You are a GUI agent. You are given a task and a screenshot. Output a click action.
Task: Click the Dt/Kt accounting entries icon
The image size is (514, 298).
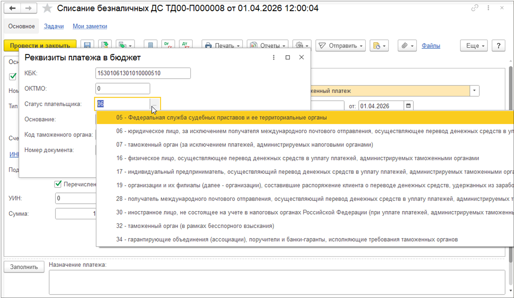(x=185, y=45)
